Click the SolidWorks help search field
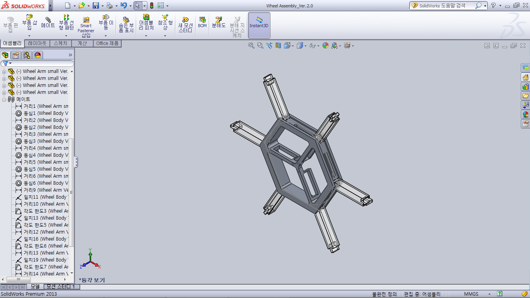The image size is (530, 298). [x=446, y=5]
